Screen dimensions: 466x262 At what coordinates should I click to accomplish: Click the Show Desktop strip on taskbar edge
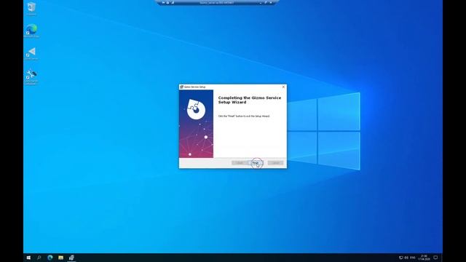(442, 258)
